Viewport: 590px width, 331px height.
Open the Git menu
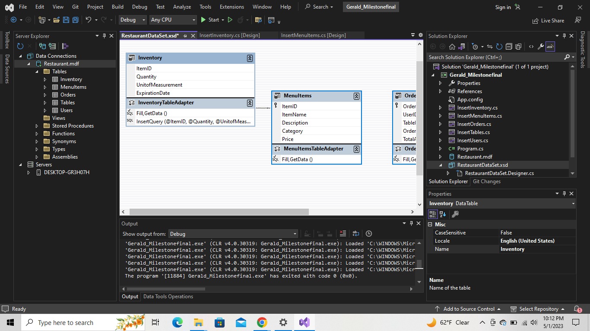point(75,6)
